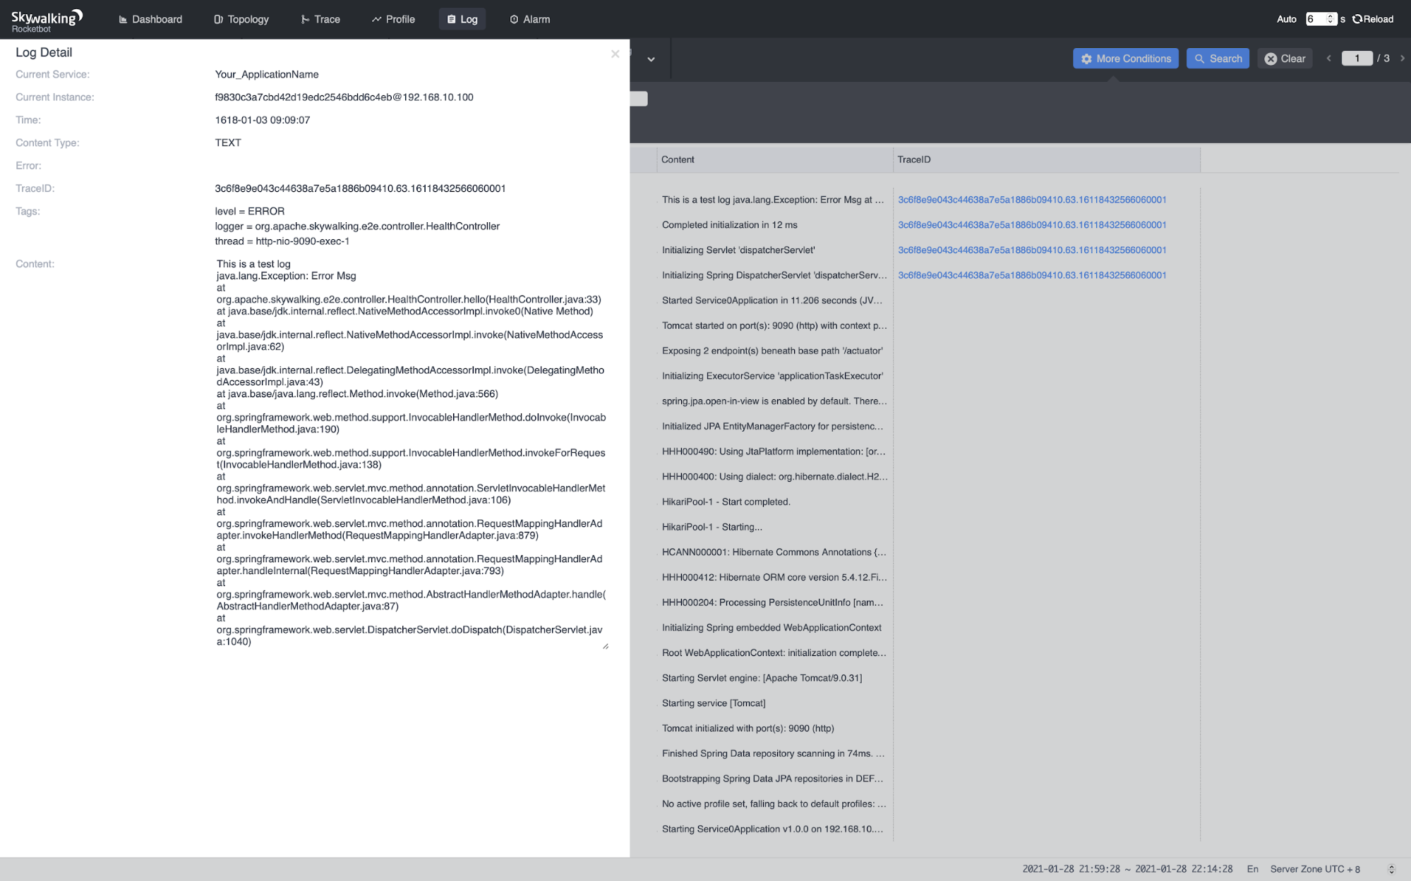Click the Log tab icon

point(451,18)
